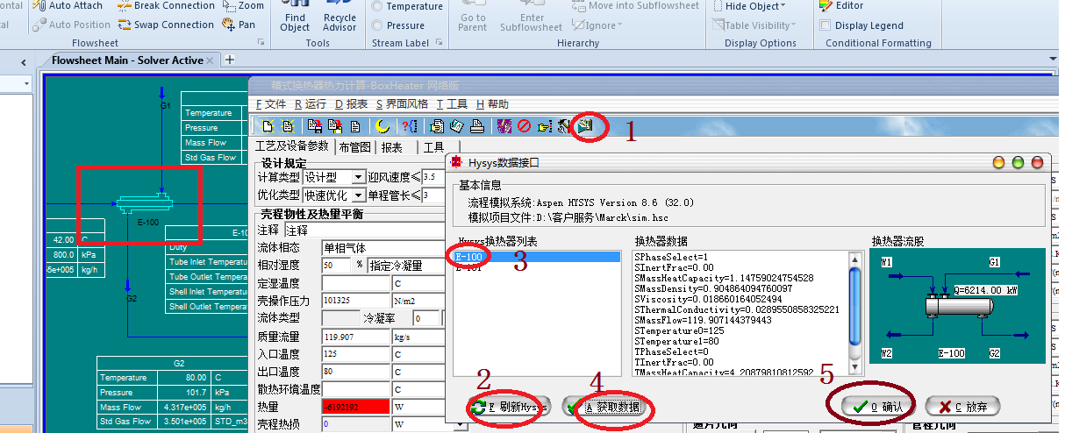Click the red question mark help icon
This screenshot has height=433, width=1065.
(x=409, y=126)
